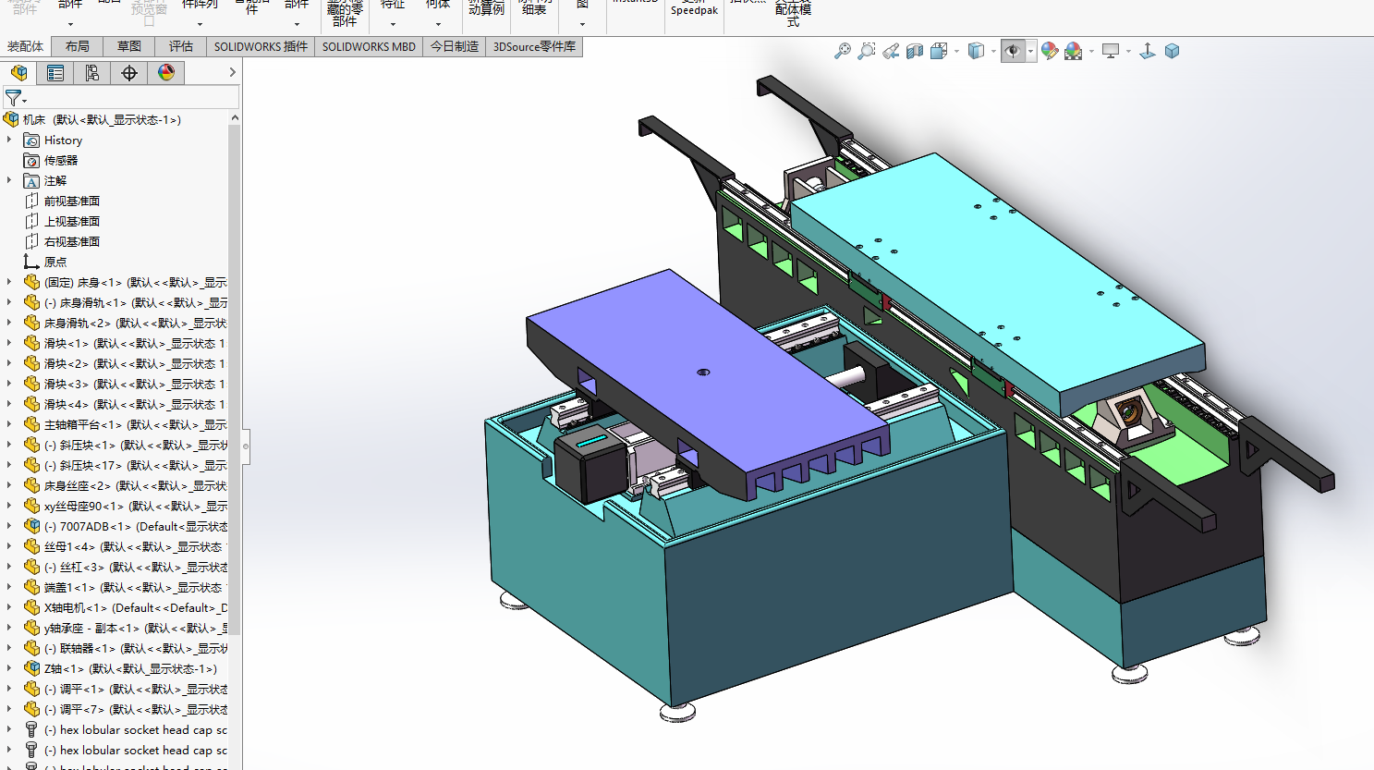Screen dimensions: 1374x770
Task: Select the 装配体 ribbon tab
Action: pyautogui.click(x=25, y=46)
